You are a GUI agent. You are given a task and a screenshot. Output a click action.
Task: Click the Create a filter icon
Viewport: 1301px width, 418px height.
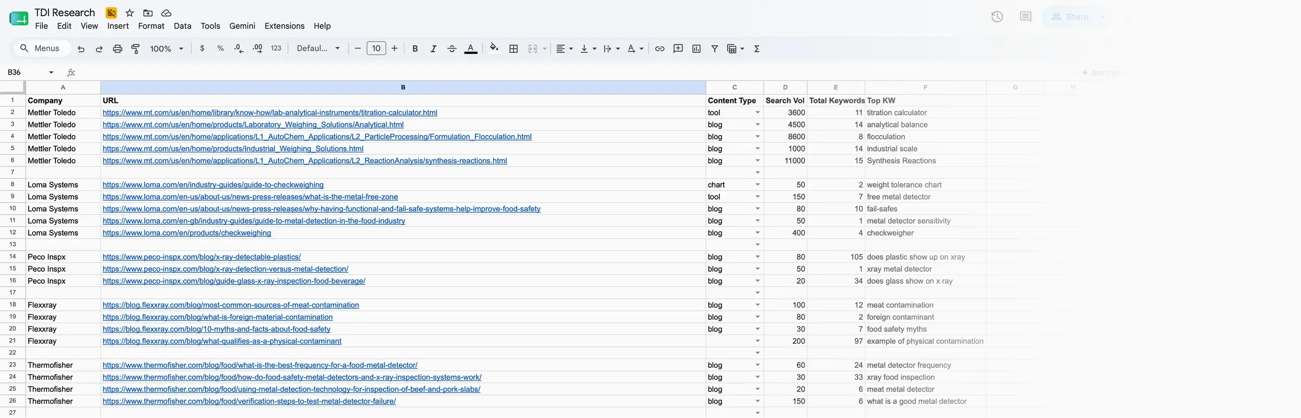point(714,49)
